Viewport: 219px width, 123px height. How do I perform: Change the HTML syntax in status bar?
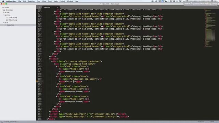pos(212,122)
